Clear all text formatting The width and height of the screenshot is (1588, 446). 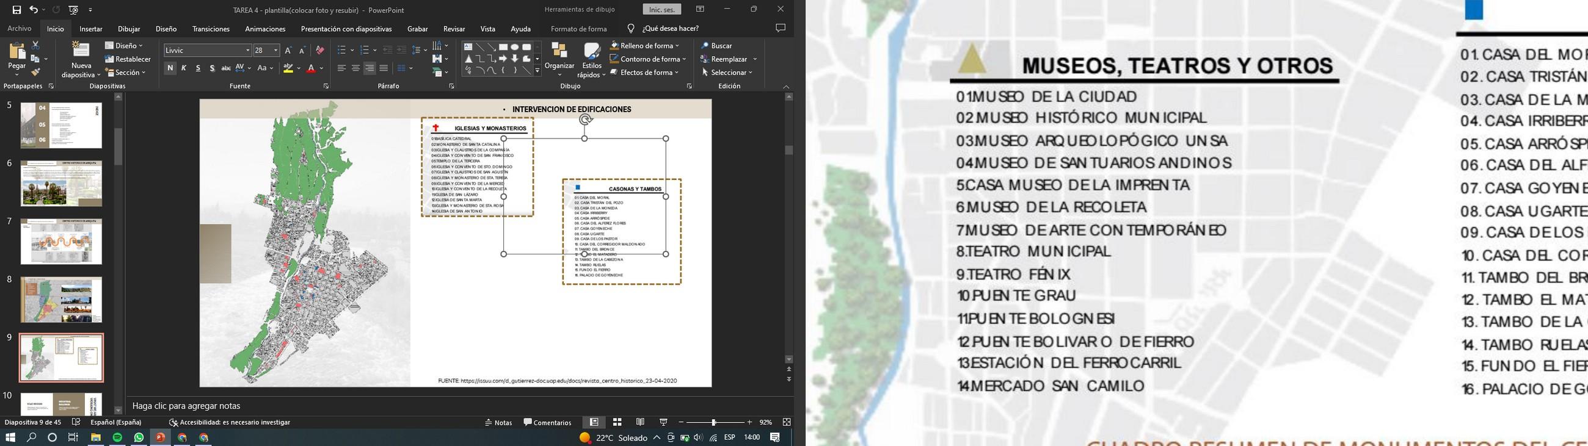pos(319,51)
